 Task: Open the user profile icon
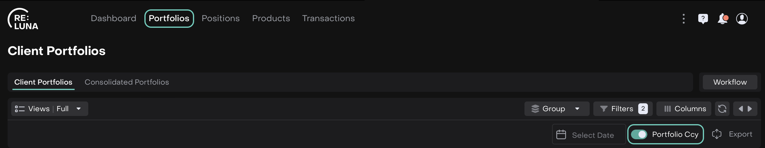tap(742, 19)
